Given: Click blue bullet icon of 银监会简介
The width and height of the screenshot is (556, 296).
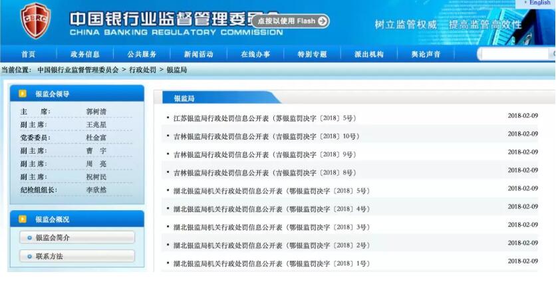Looking at the screenshot, I should pos(29,237).
